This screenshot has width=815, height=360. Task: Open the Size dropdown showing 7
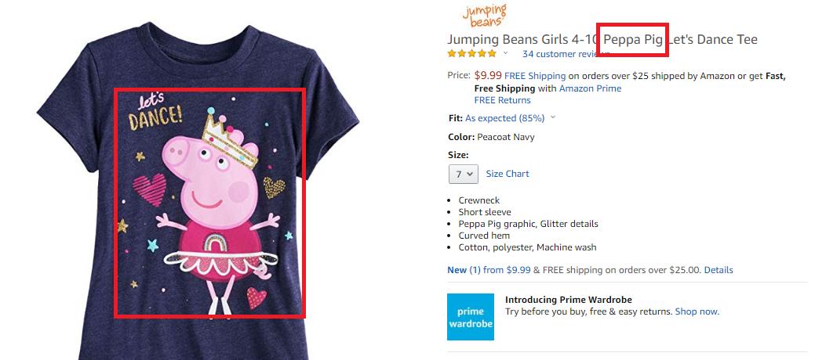(463, 174)
